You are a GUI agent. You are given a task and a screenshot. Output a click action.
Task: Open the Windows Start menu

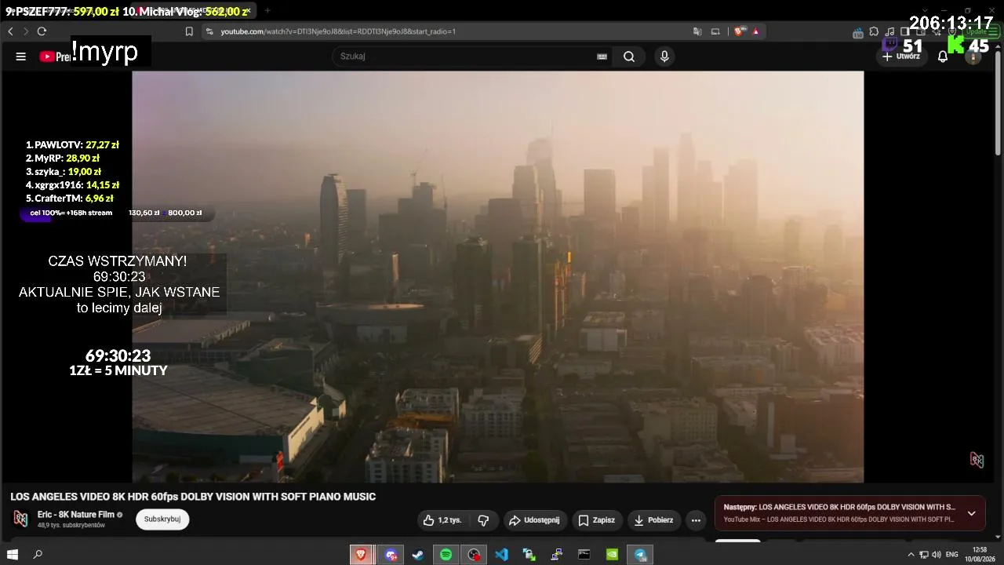[13, 555]
